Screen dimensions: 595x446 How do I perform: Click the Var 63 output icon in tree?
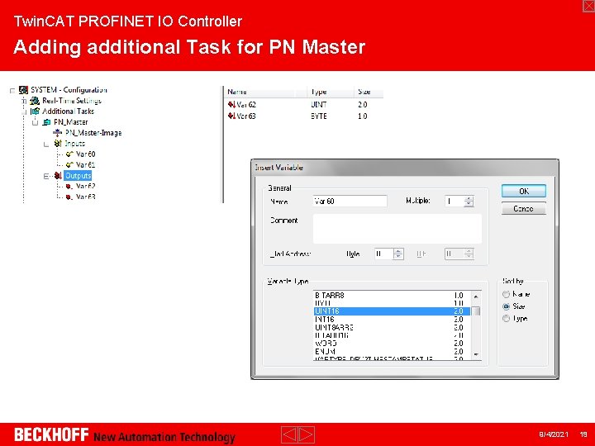(69, 197)
